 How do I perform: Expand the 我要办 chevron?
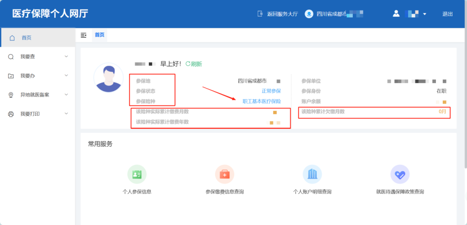coord(67,76)
